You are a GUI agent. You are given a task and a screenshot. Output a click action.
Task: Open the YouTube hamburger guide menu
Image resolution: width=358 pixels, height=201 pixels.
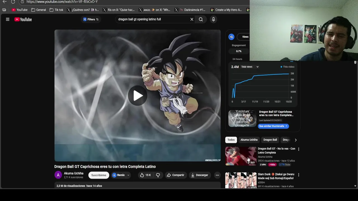pyautogui.click(x=8, y=19)
